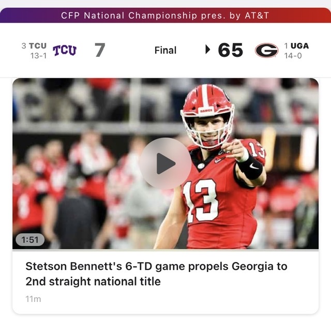Tap the number 1 ranking beside UGA
The height and width of the screenshot is (319, 331).
286,45
